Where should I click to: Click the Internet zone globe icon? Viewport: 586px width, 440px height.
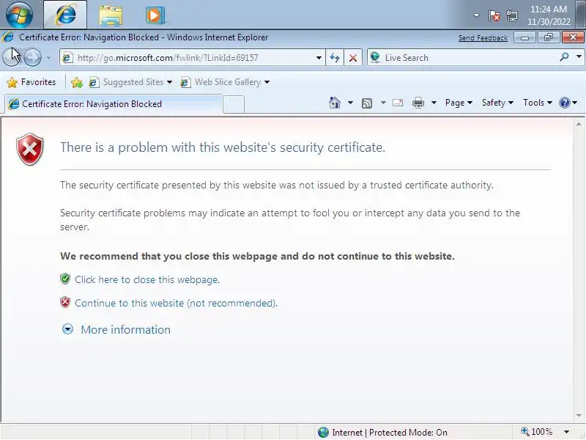coord(323,433)
